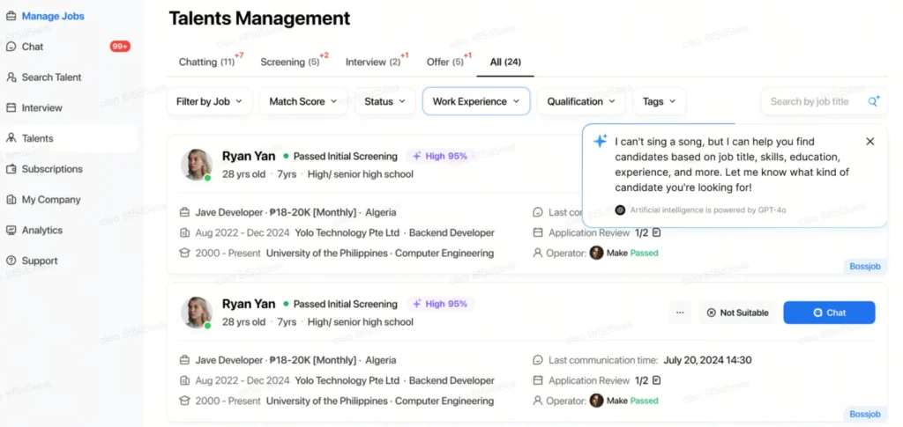Mark second candidate as Not Suitable

point(738,313)
